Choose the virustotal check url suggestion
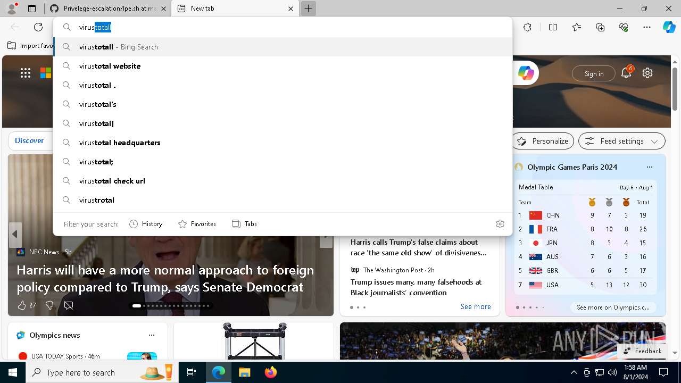The height and width of the screenshot is (383, 681). 283,181
